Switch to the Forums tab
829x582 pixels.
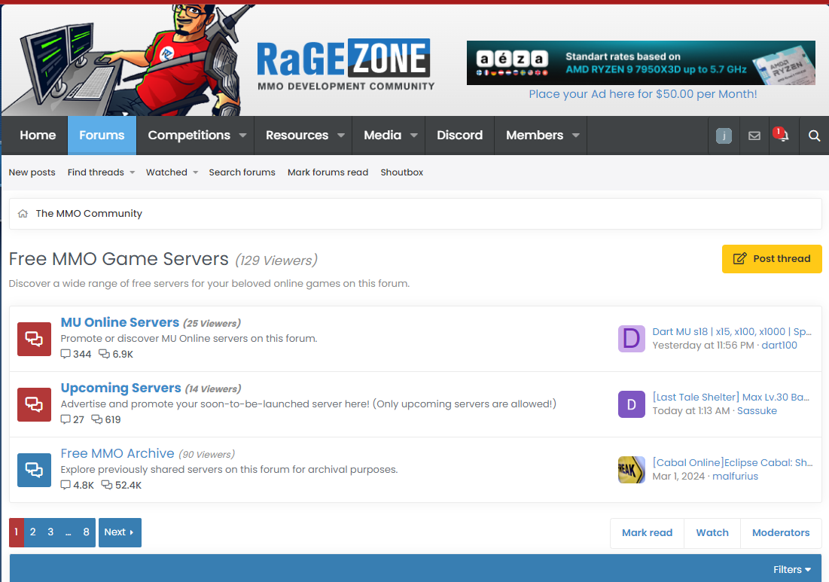tap(102, 136)
